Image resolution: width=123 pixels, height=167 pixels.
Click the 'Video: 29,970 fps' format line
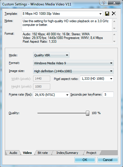coord(63,38)
